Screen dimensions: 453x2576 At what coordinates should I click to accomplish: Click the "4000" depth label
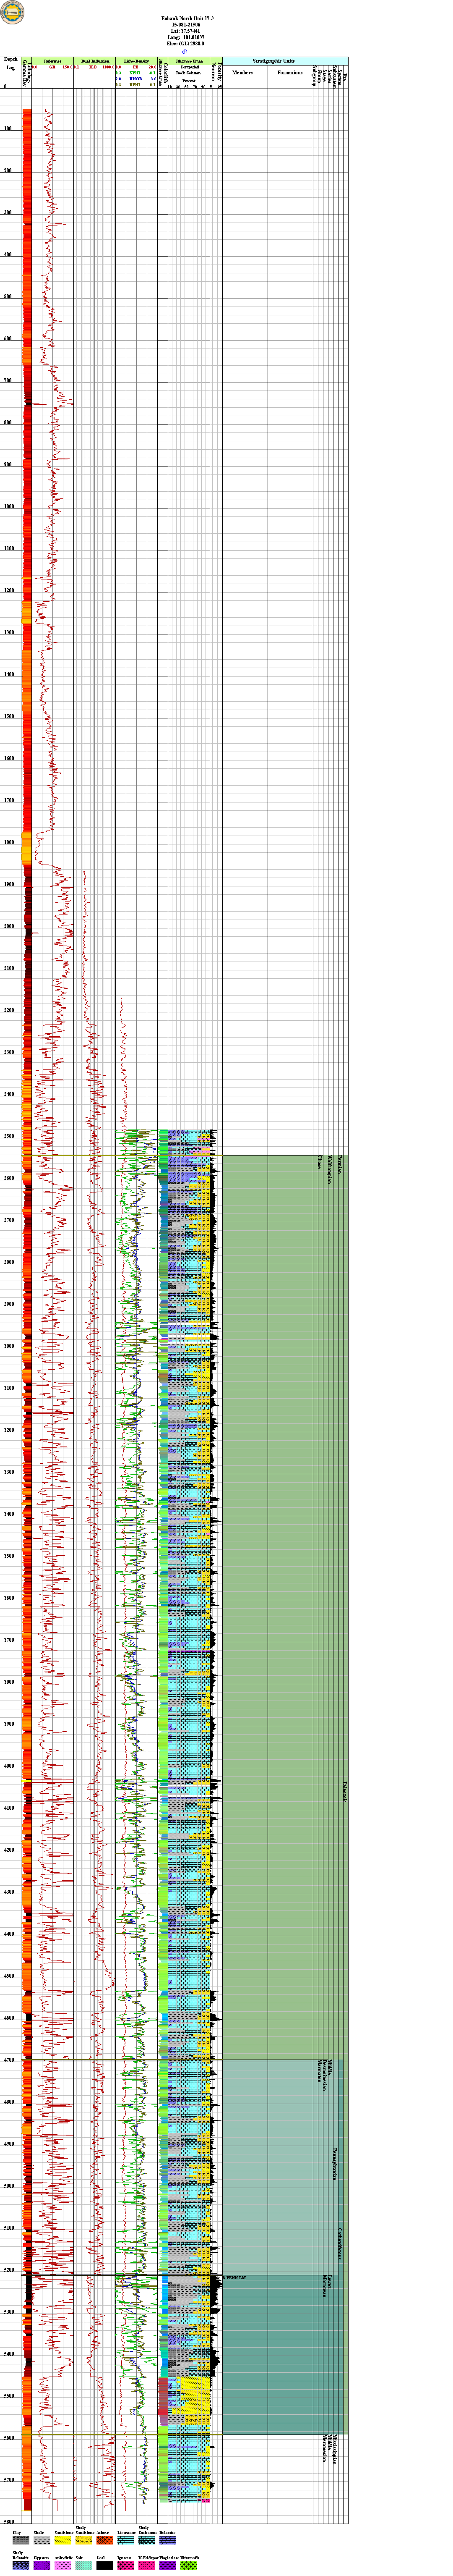point(8,1766)
